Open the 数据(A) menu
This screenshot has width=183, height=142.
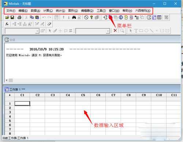tap(36, 11)
